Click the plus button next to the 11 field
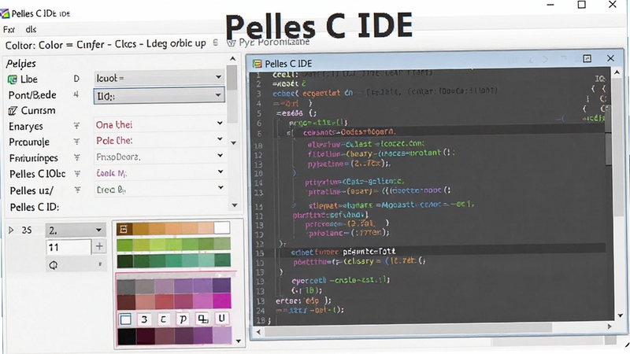 tap(99, 246)
